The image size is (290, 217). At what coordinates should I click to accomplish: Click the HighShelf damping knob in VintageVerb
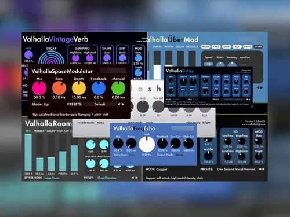click(90, 58)
